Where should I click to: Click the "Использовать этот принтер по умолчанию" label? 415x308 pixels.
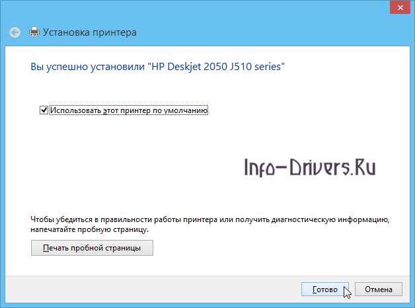pyautogui.click(x=129, y=110)
